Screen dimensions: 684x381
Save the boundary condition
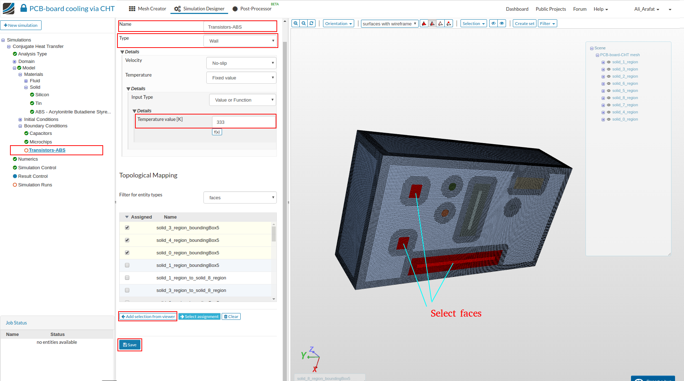point(130,345)
